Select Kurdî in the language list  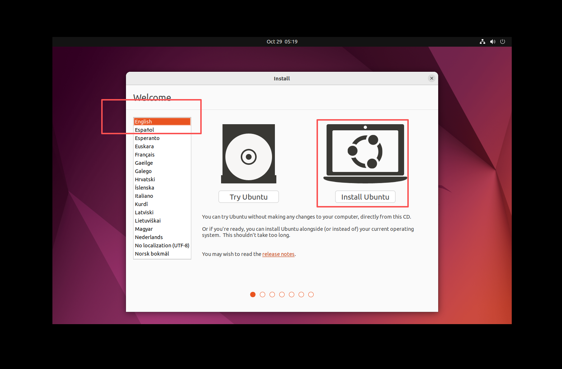162,204
